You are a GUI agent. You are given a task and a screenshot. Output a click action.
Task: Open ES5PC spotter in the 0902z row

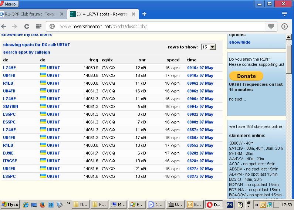pos(9,114)
